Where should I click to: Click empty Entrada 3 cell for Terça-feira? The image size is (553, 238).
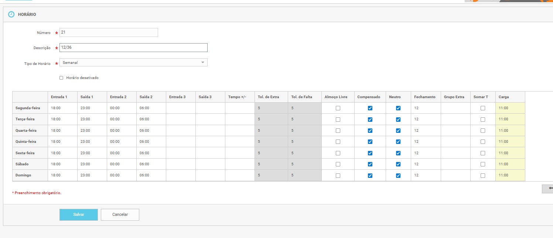click(x=181, y=119)
